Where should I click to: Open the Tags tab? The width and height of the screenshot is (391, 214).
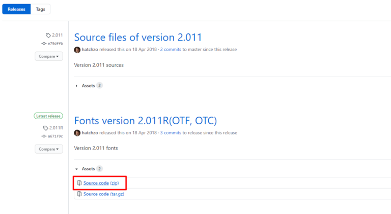click(40, 9)
